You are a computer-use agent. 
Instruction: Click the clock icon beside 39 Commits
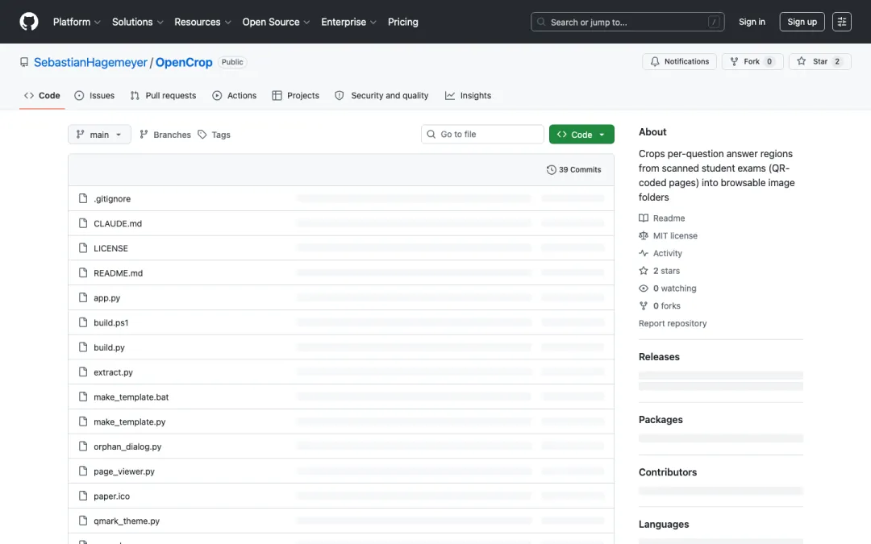pos(551,170)
